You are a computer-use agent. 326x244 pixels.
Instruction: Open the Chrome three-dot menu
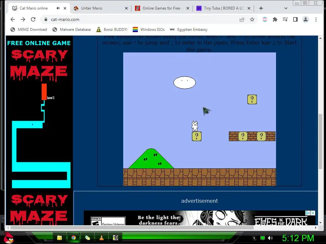tap(316, 19)
